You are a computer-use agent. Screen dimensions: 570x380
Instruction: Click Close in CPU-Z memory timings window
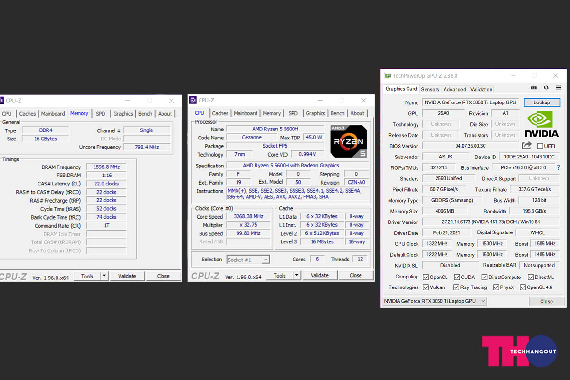pos(163,276)
